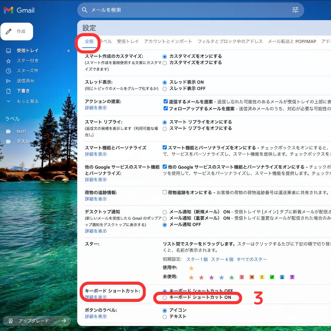Click the green star under 未使用
Screen dimensions: 331x331
(x=232, y=277)
